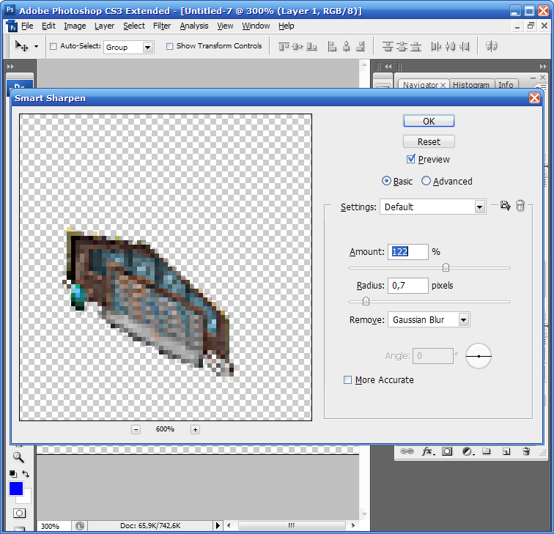Click Align Horizontal Centers icon

point(346,46)
